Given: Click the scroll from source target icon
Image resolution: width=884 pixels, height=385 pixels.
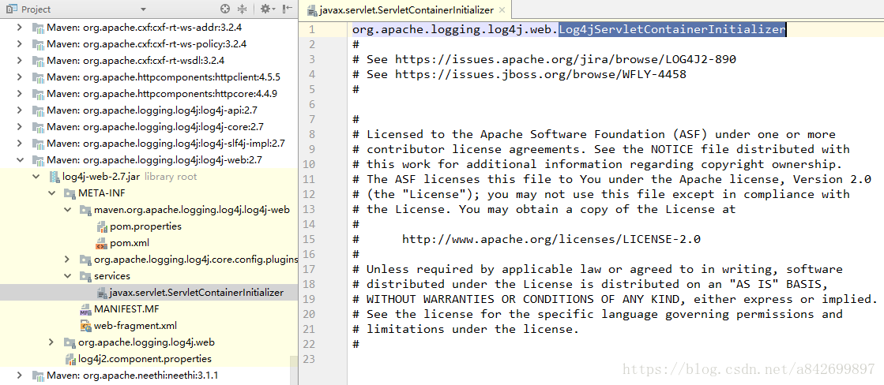Looking at the screenshot, I should 225,9.
